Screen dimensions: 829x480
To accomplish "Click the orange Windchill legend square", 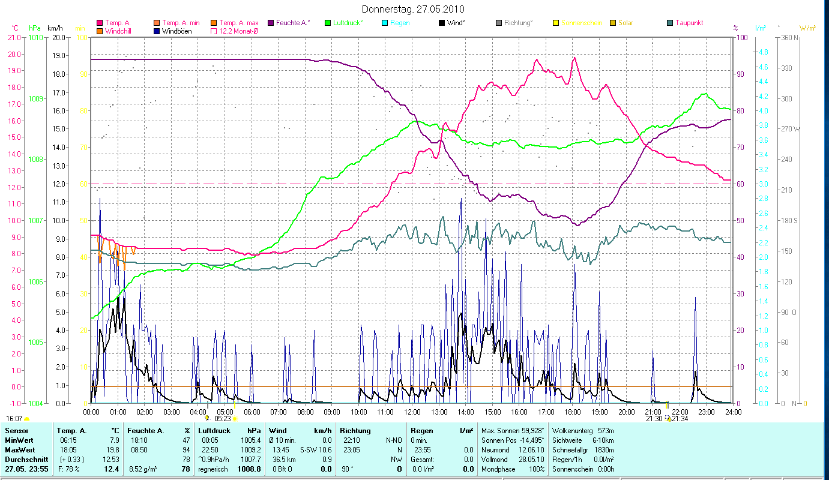I will tap(100, 31).
